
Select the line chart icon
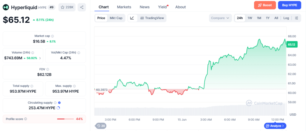pyautogui.click(x=132, y=18)
